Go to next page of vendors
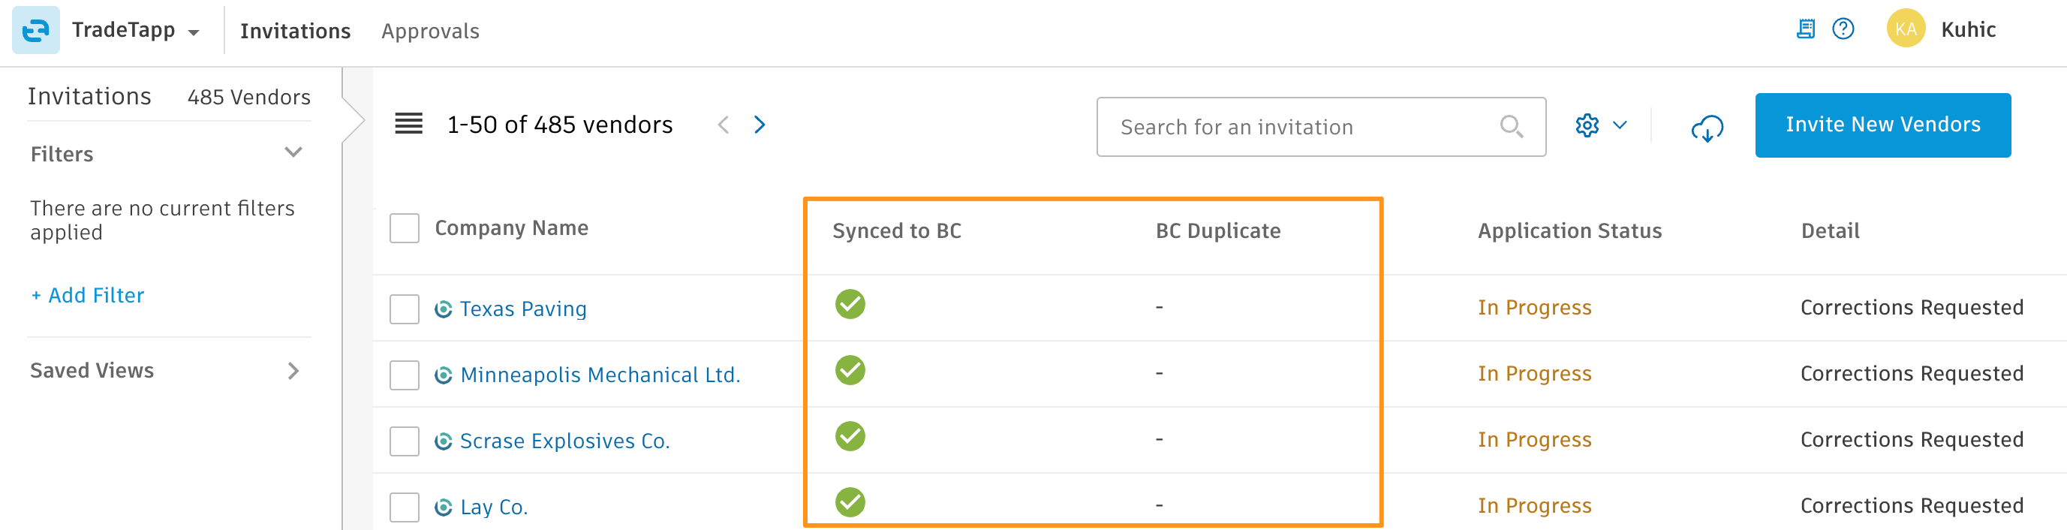The height and width of the screenshot is (530, 2067). 760,125
